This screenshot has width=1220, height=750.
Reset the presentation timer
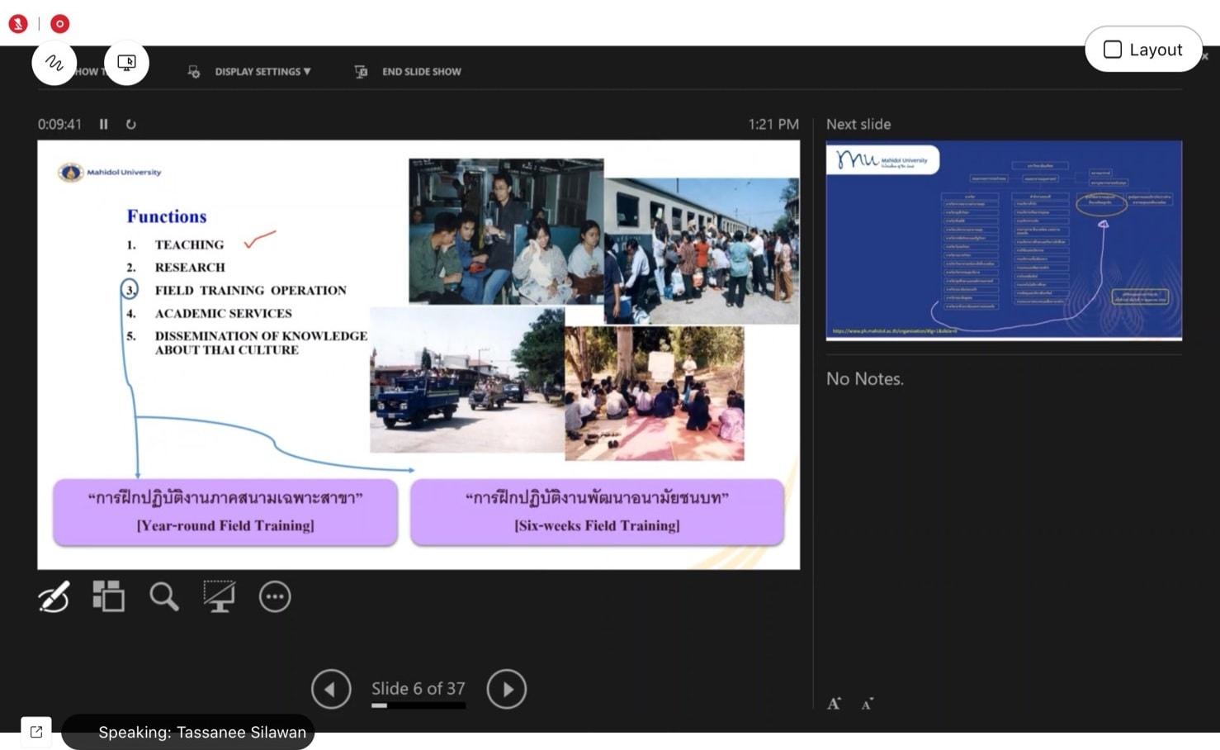pyautogui.click(x=130, y=124)
